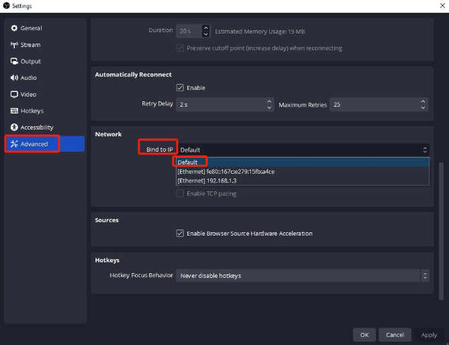Toggle Enable TCP pacing checkbox
The image size is (449, 345).
tap(180, 193)
